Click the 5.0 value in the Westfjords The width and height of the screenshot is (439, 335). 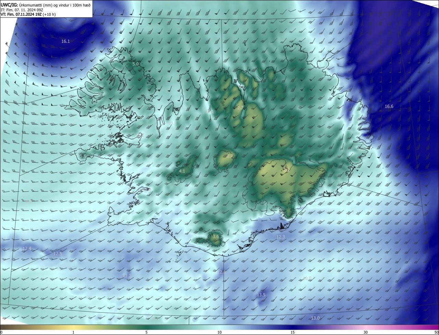point(135,64)
